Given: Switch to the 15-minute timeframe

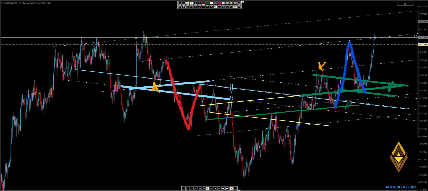Looking at the screenshot, I should (x=196, y=189).
